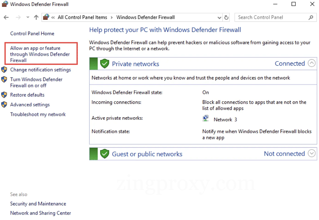Screen dimensions: 319x220
Task: Click the forward navigation arrow
Action: point(18,17)
